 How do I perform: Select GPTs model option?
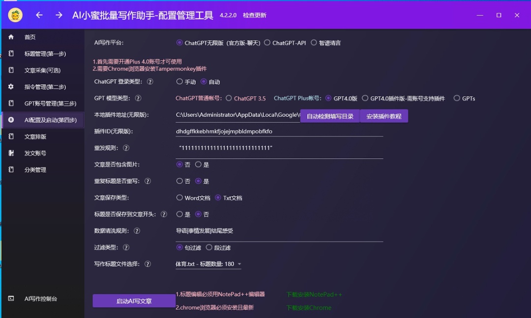pos(464,98)
